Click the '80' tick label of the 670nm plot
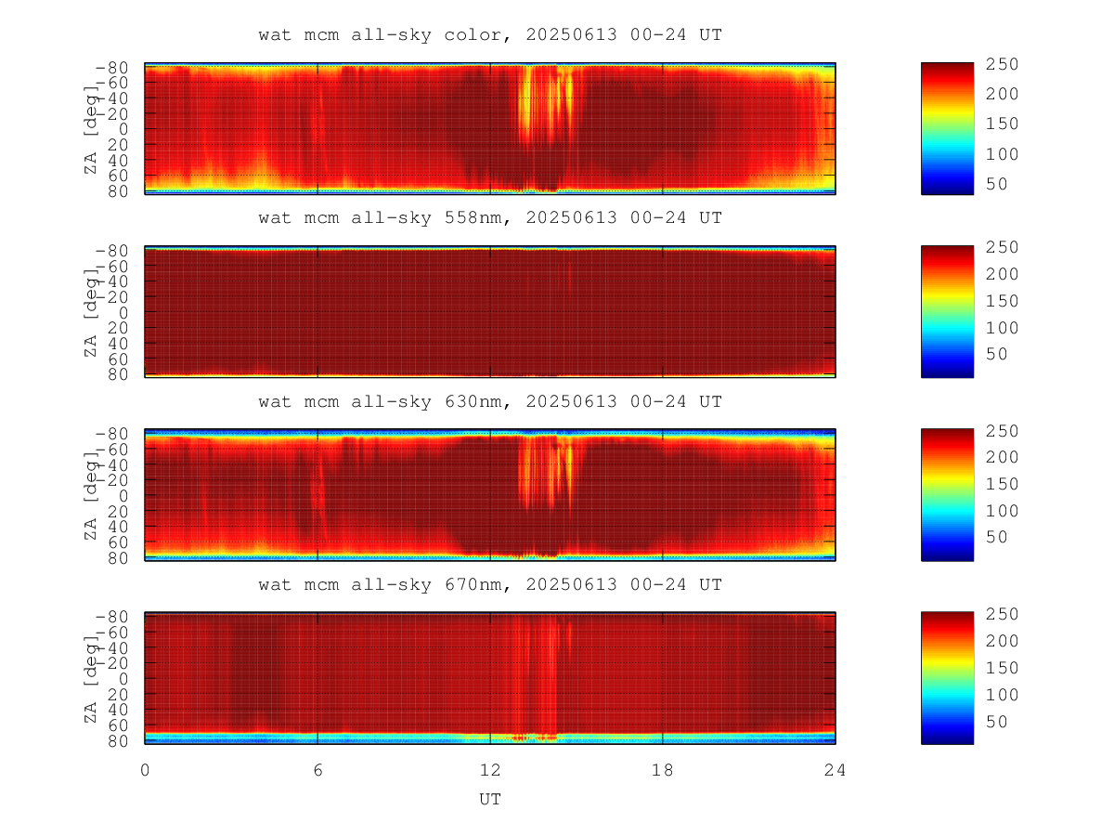Image resolution: width=1114 pixels, height=836 pixels. [118, 740]
